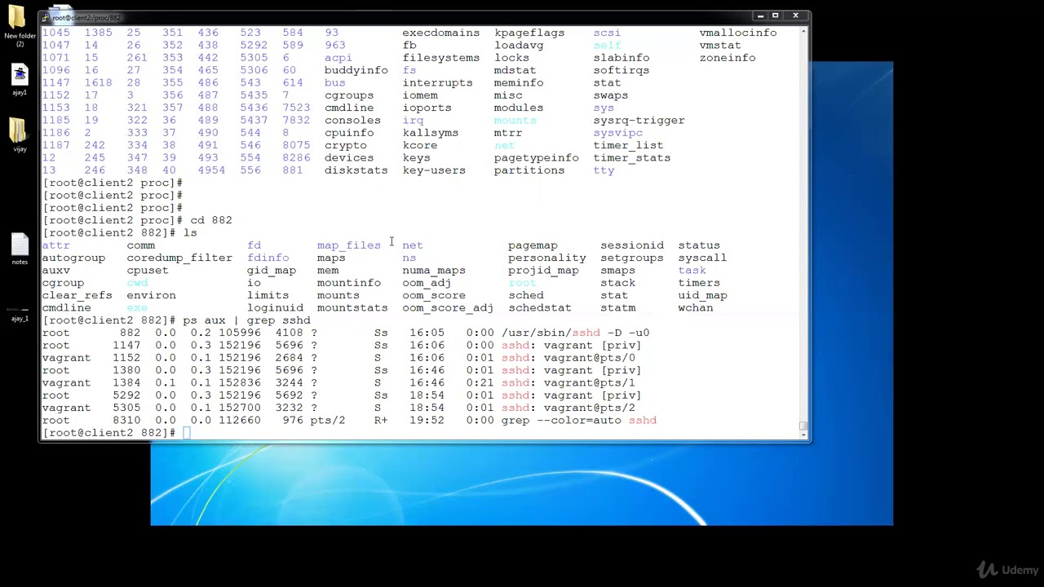
Task: Click the 'mountinfo' entry
Action: (x=349, y=283)
